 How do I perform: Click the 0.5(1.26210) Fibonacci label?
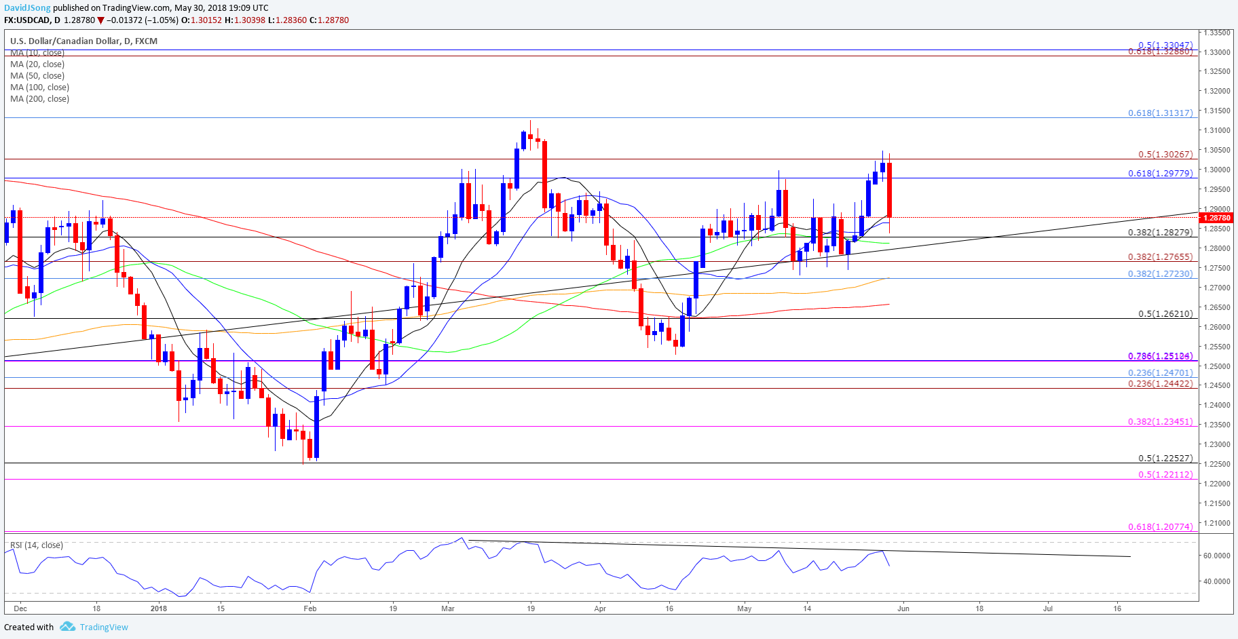point(1165,314)
